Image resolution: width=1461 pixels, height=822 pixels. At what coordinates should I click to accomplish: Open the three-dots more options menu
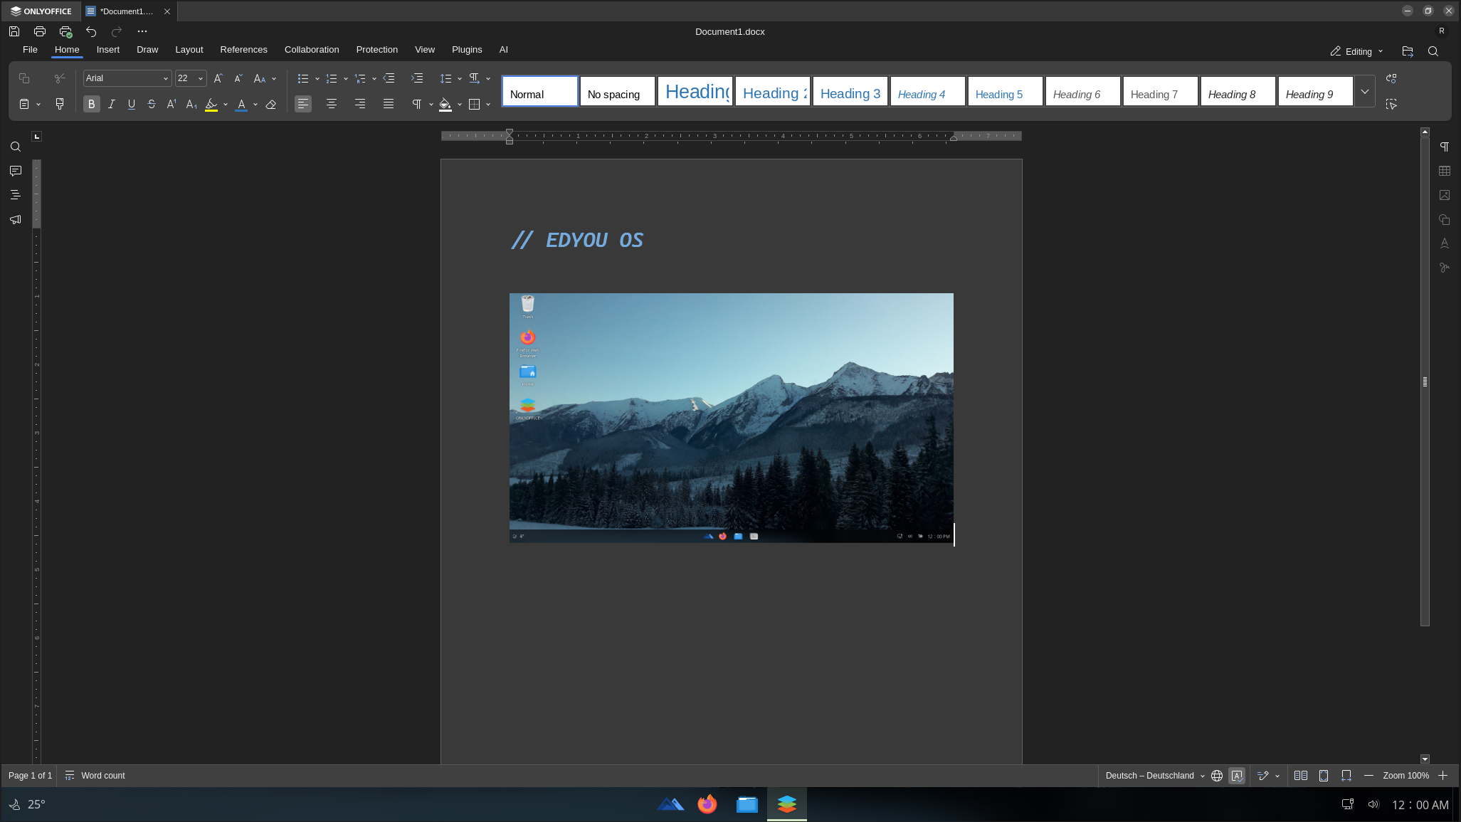point(142,31)
